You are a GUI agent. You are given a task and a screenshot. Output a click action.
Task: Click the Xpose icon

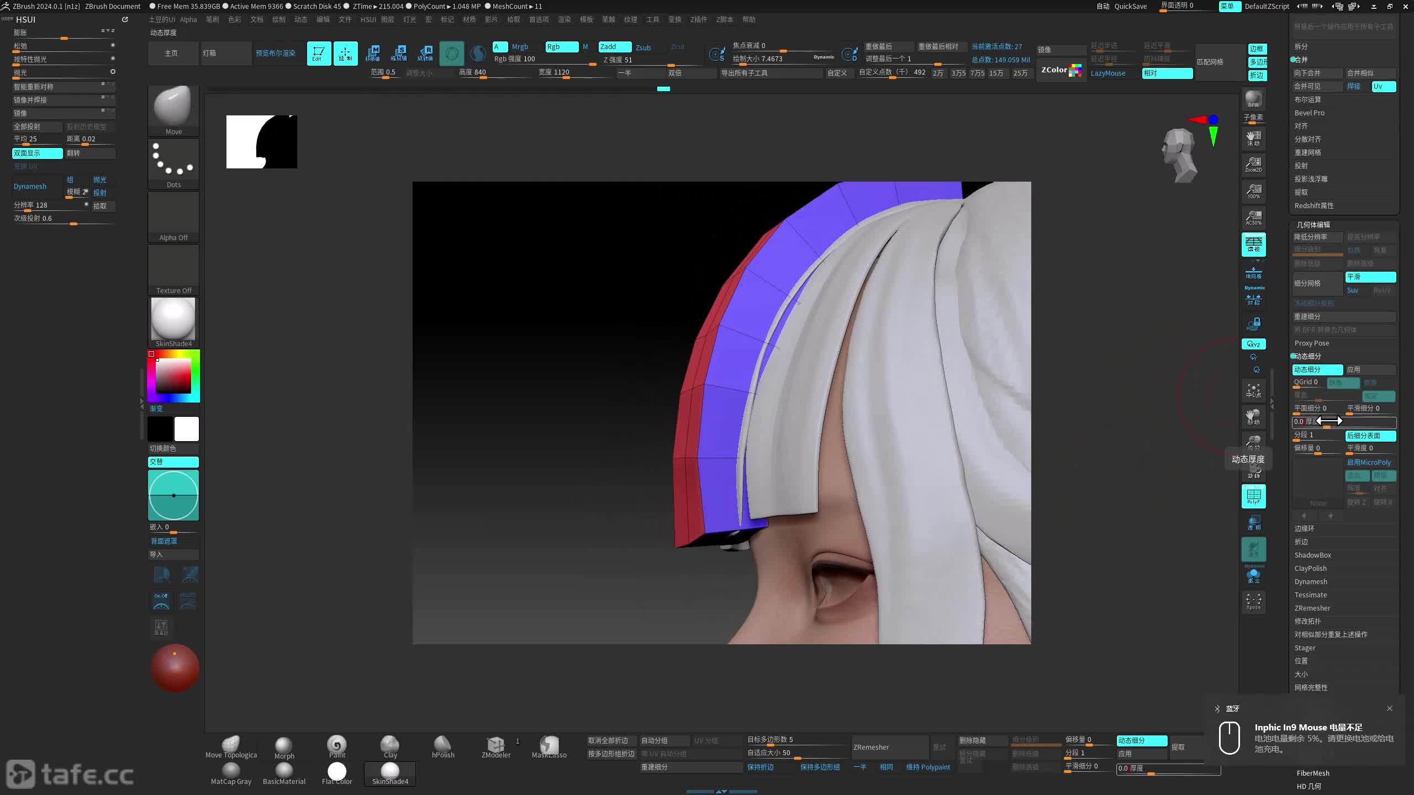tap(1253, 602)
